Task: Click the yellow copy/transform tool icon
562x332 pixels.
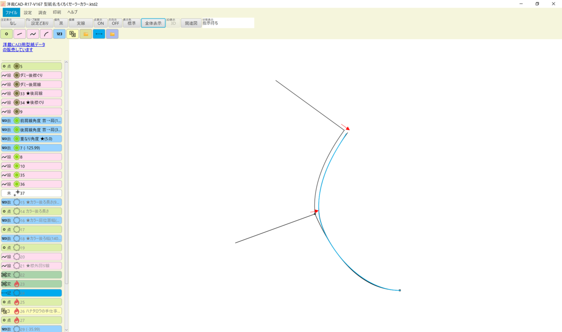Action: (73, 34)
